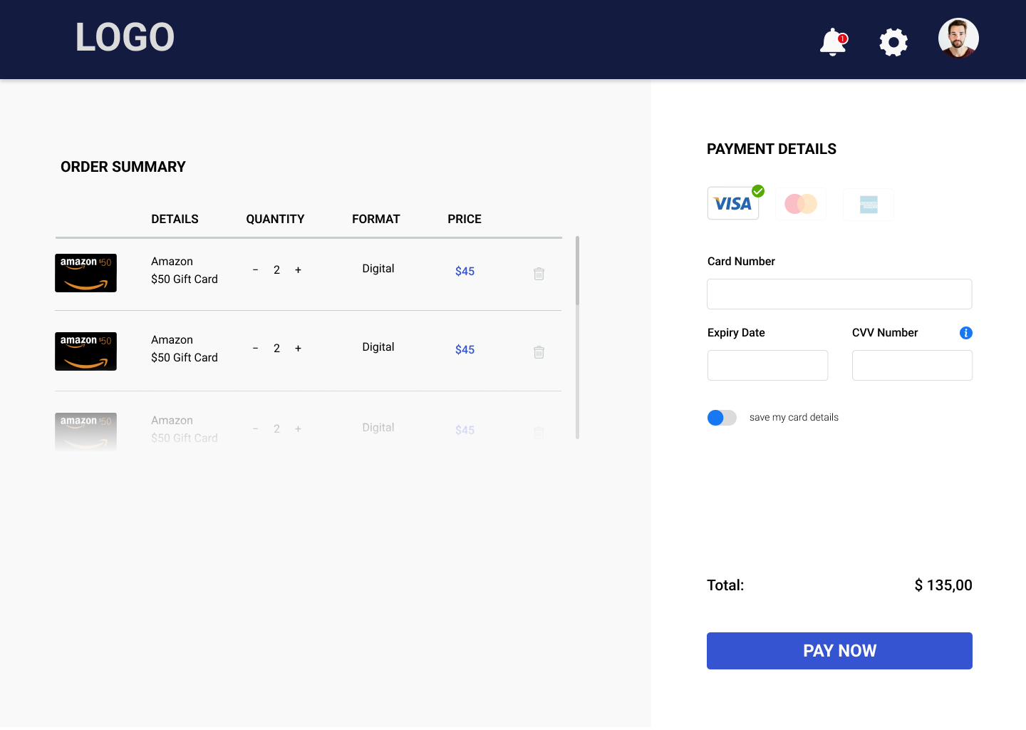
Task: Decrease quantity of first gift card
Action: coord(255,270)
